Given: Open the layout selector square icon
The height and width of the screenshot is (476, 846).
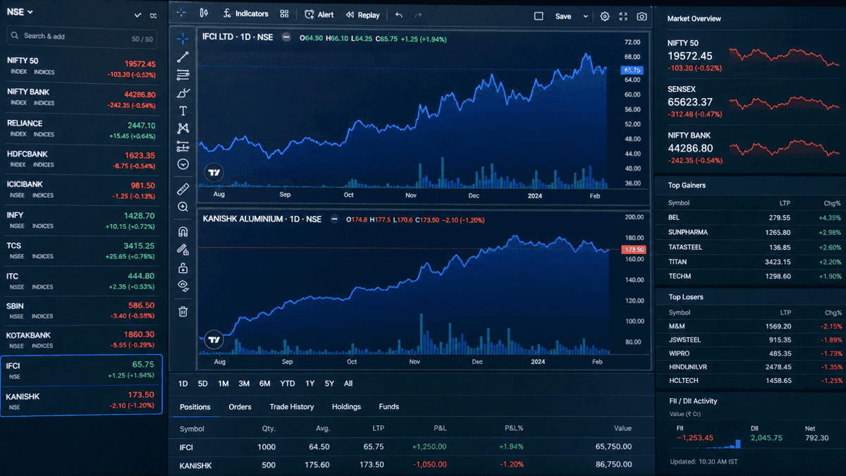Looking at the screenshot, I should 539,16.
